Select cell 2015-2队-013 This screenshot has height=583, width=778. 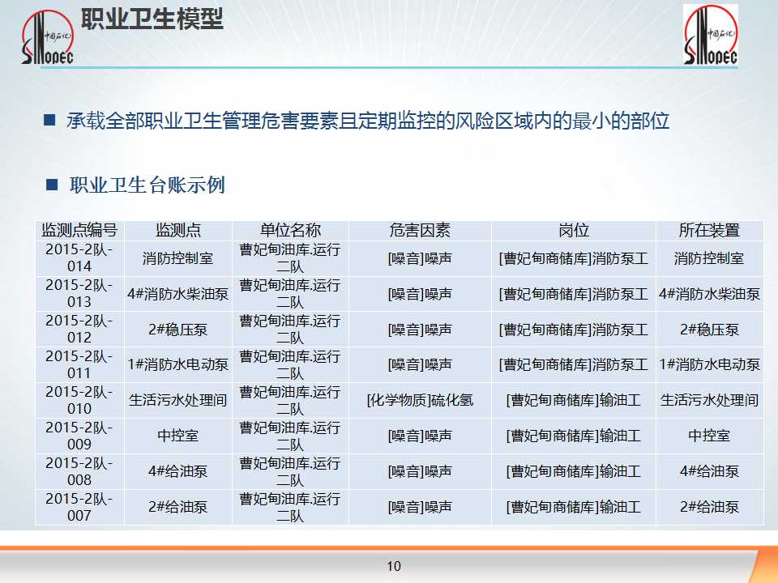tap(79, 293)
